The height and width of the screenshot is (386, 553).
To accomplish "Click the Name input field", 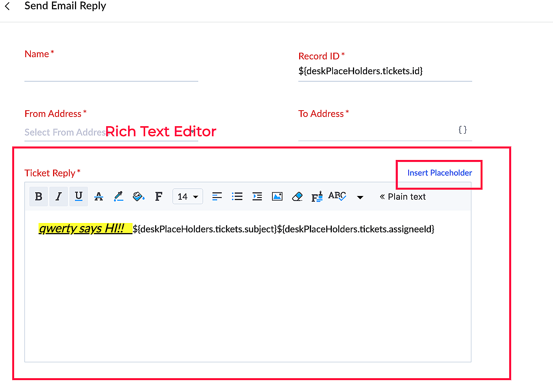I will coord(111,73).
